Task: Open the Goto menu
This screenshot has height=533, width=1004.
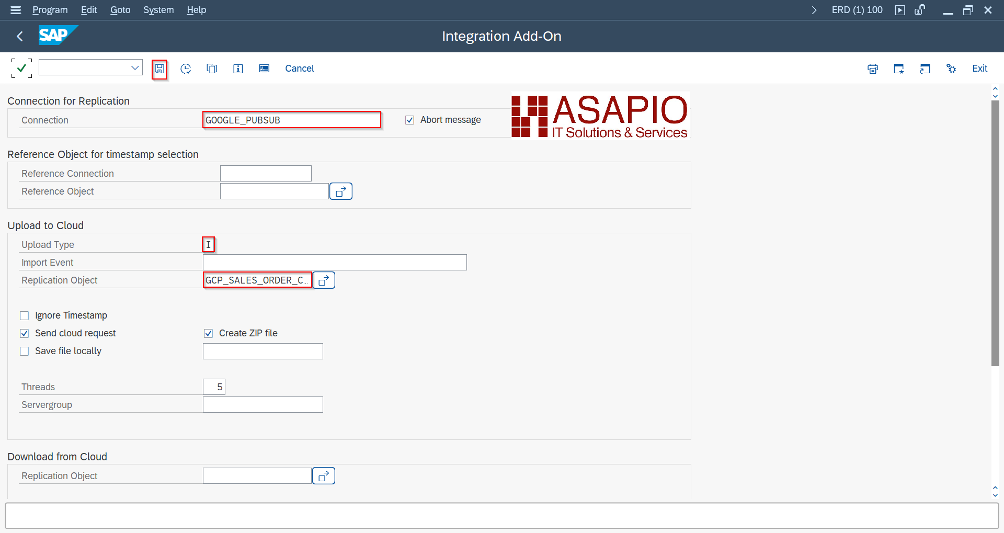Action: pos(120,10)
